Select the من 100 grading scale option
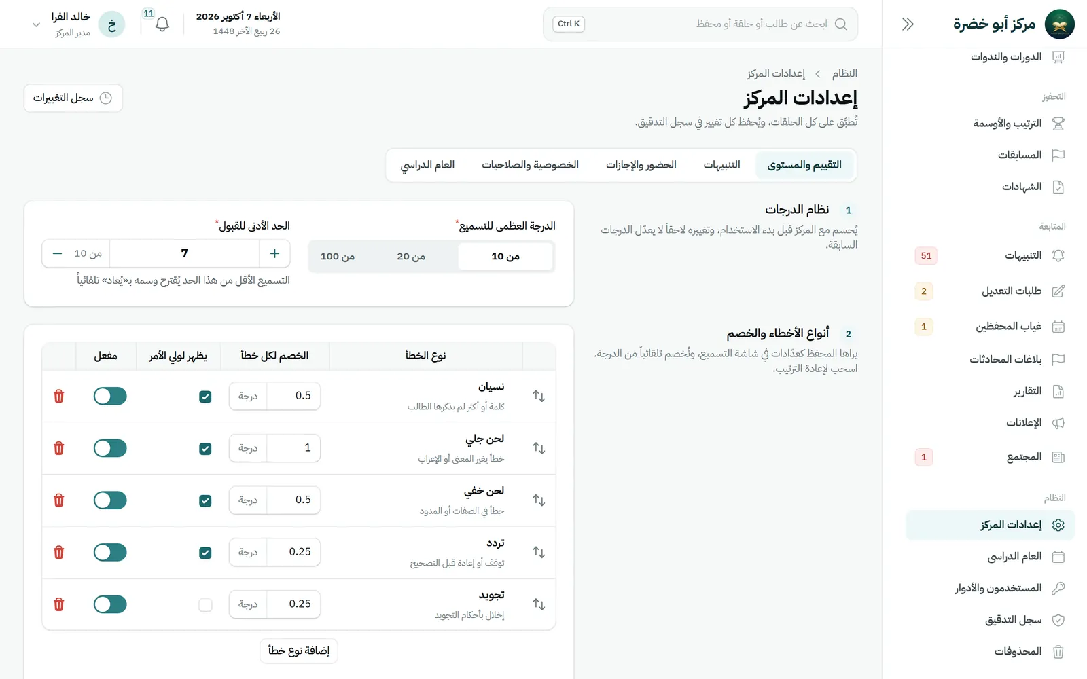 (338, 257)
